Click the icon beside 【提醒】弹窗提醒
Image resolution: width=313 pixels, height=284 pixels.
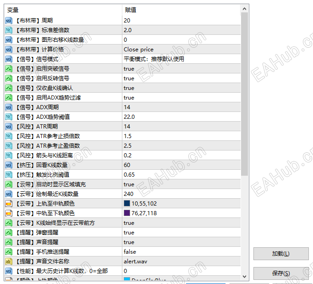9,233
